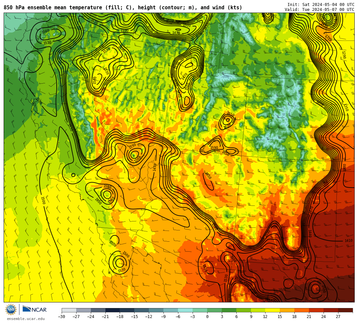Viewport: 358px width, 323px height.
Task: Click the Init: Sat 2024-05-04 00 UTC text
Action: [x=321, y=5]
